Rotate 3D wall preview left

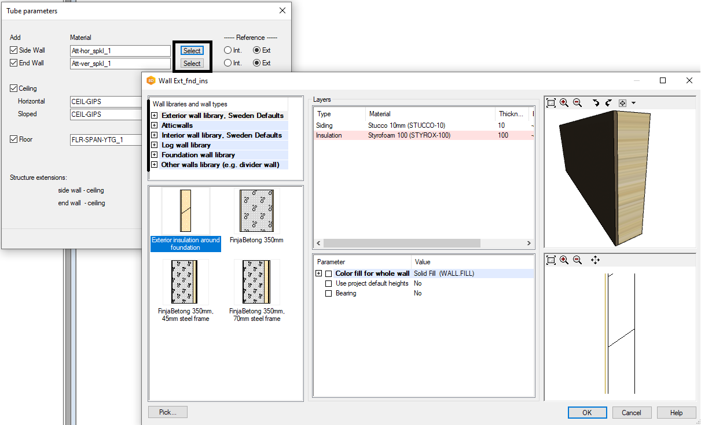pos(596,103)
